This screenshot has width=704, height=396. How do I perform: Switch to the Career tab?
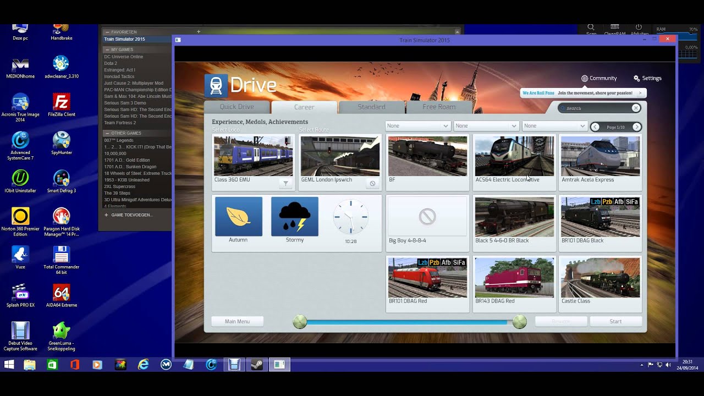(x=304, y=107)
